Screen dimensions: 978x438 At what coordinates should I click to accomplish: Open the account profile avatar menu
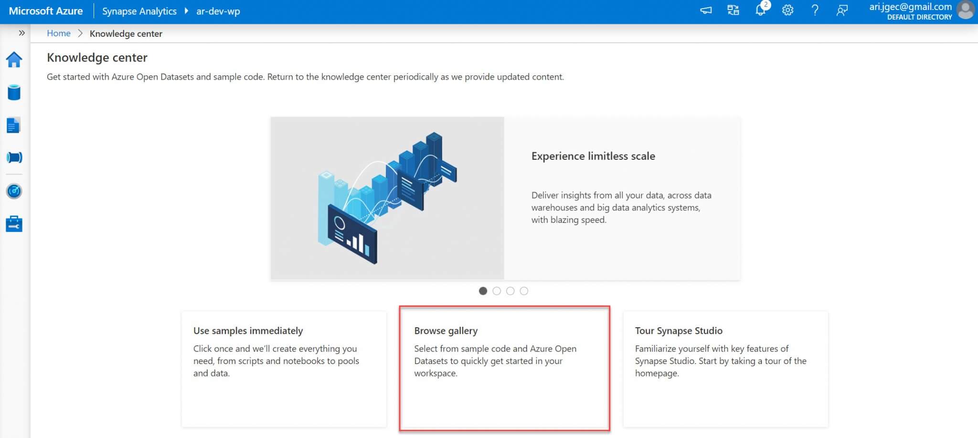click(966, 10)
